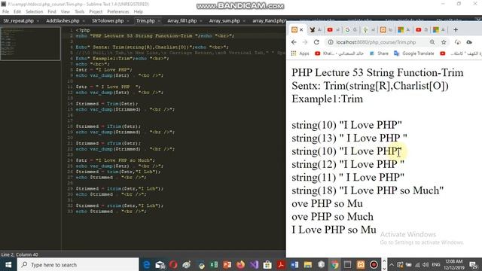Open Python icon from taskbar
Screen dimensions: 482x271
pos(201,264)
